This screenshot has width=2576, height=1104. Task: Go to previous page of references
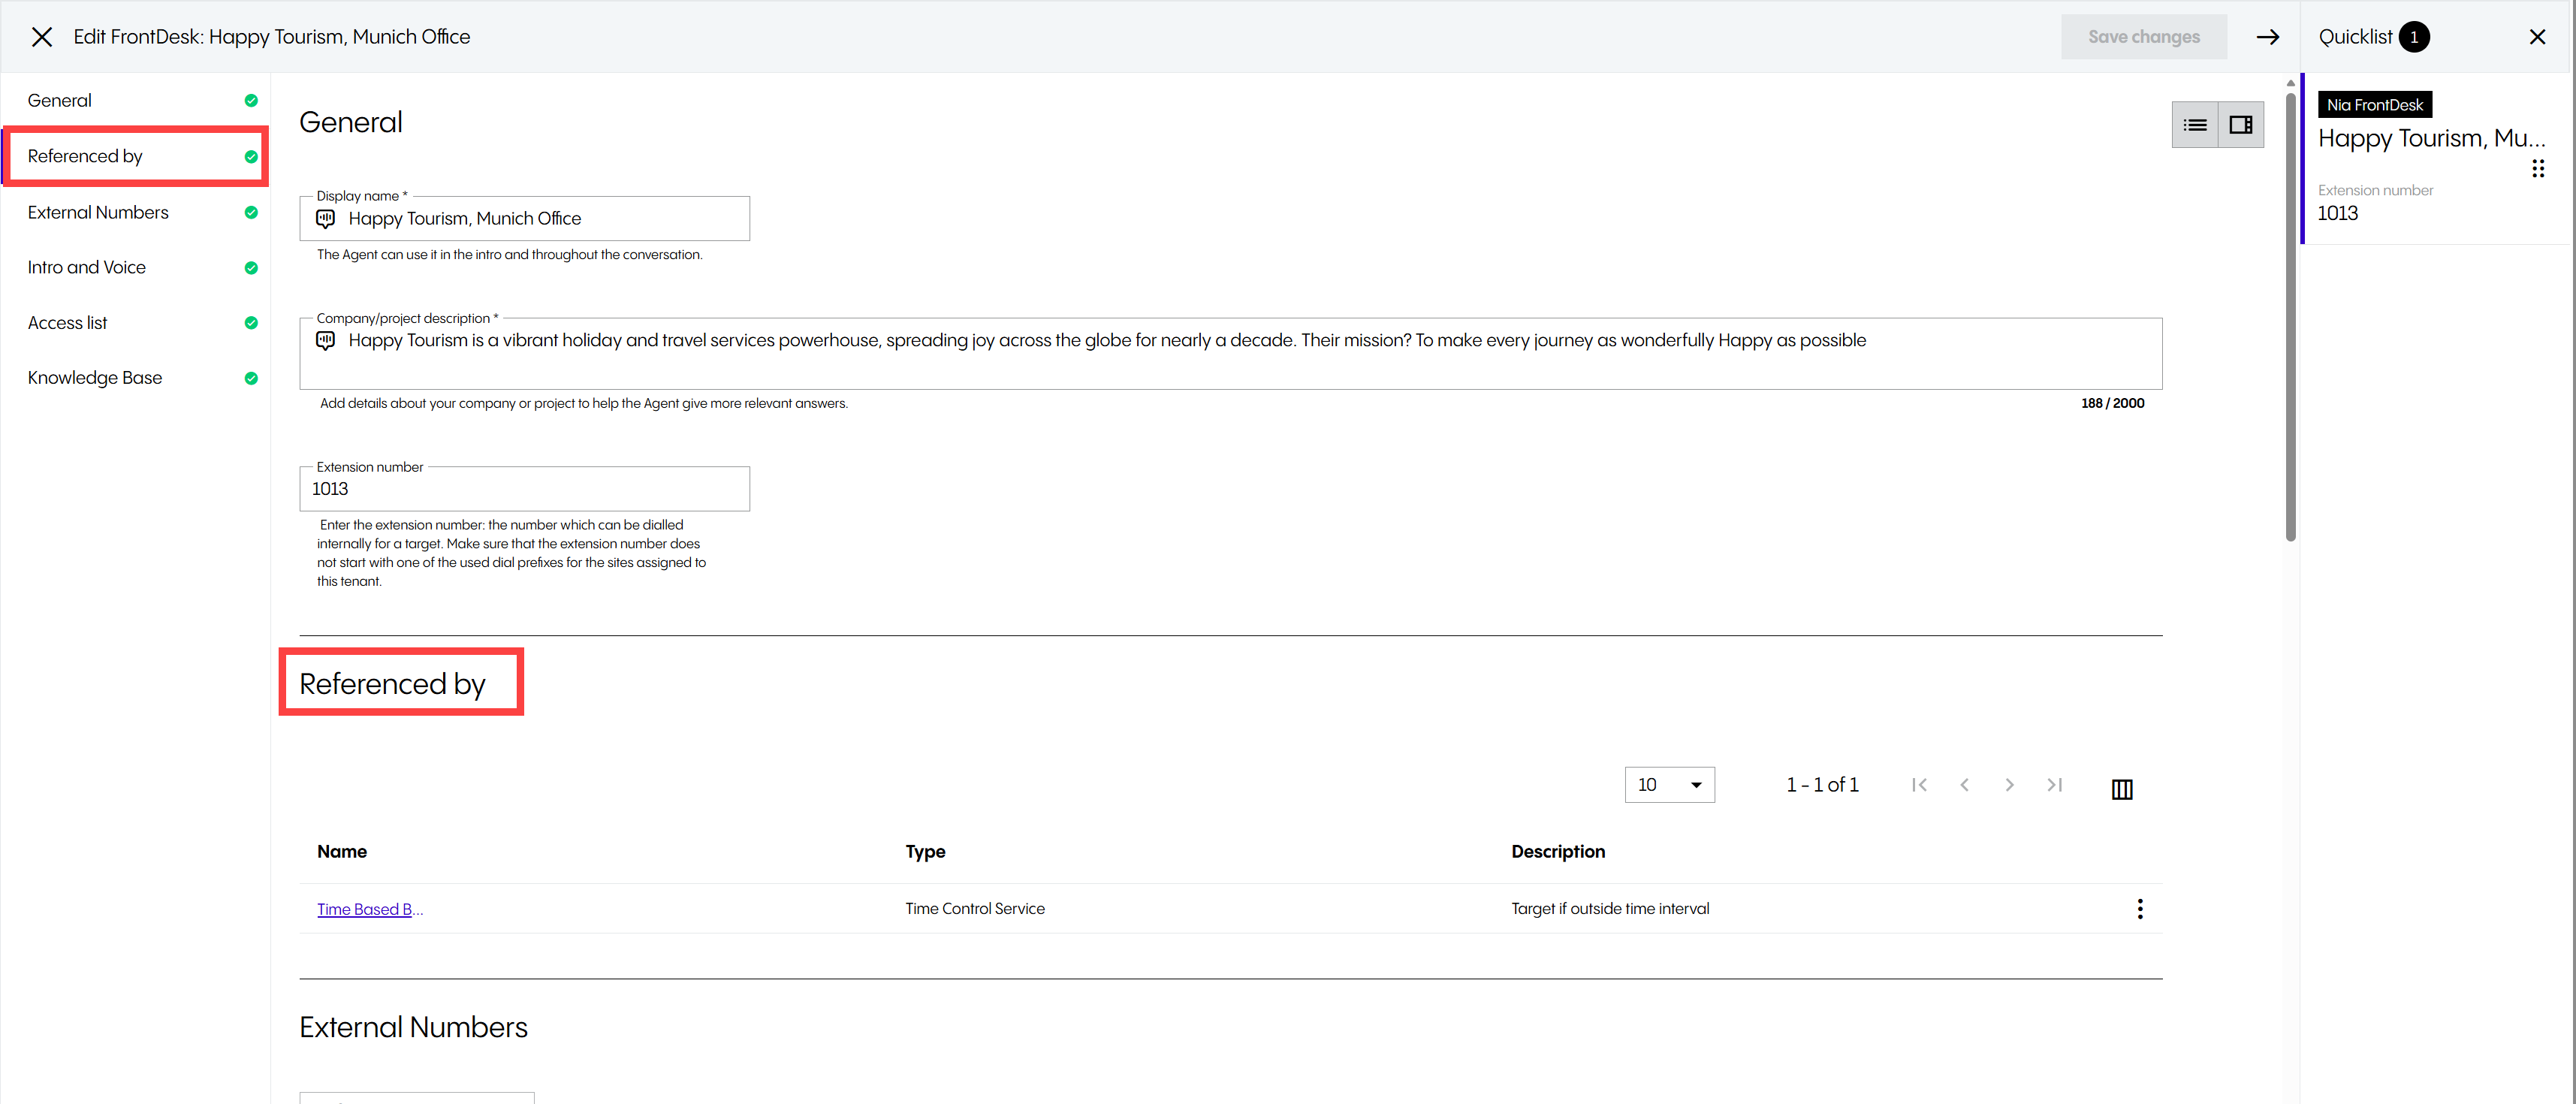pos(1964,785)
